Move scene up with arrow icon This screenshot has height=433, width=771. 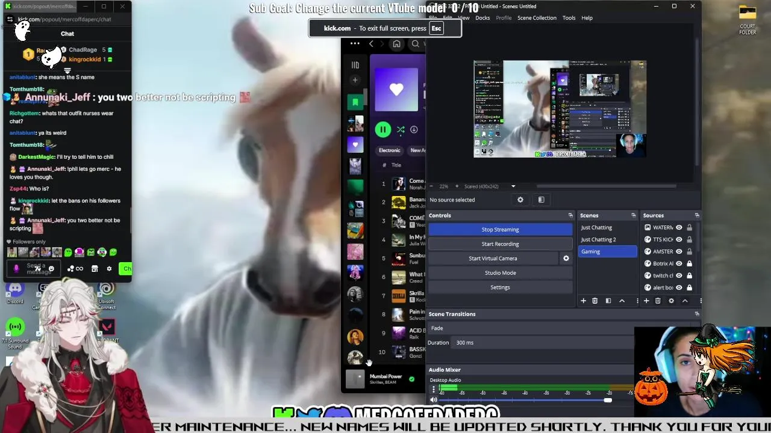(x=622, y=301)
